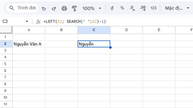
Task: Click the magnifier search icon
Action: click(12, 8)
